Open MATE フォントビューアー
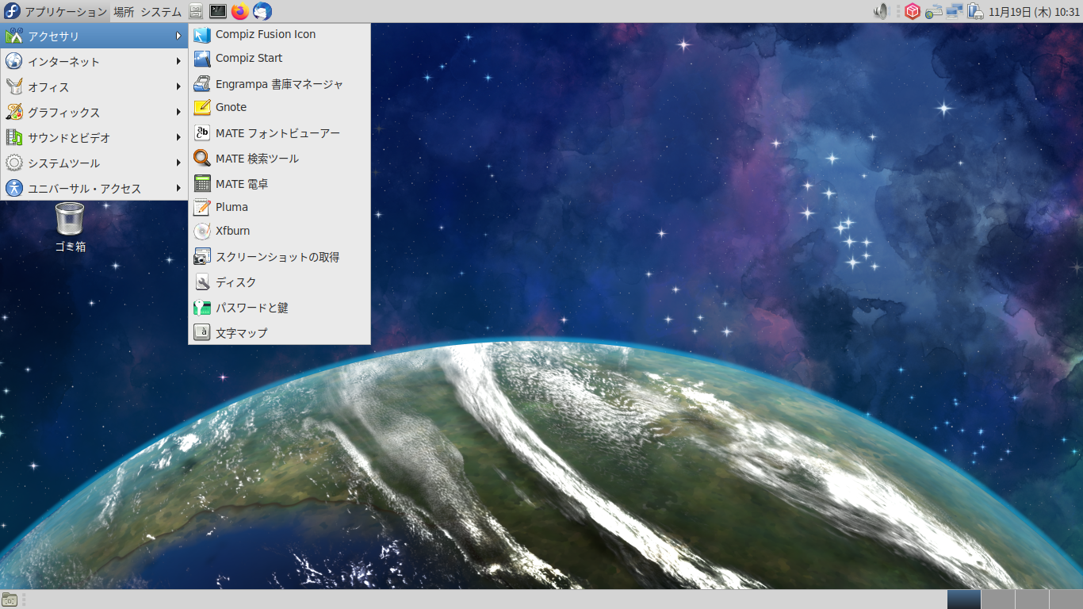 (279, 133)
